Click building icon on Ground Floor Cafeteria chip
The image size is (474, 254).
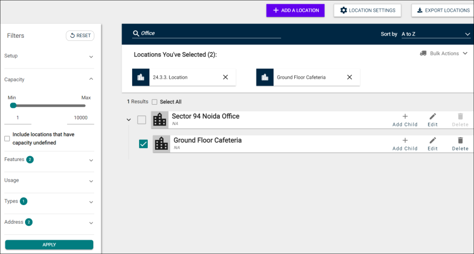265,78
